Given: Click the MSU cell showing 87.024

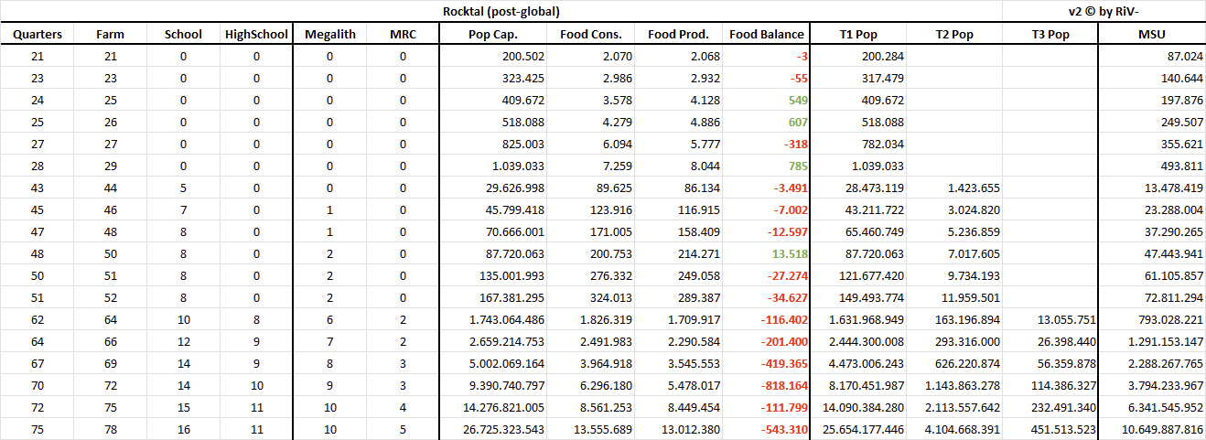Looking at the screenshot, I should 1178,57.
